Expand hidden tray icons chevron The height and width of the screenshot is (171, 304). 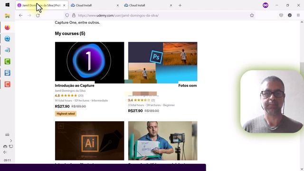click(x=11, y=141)
